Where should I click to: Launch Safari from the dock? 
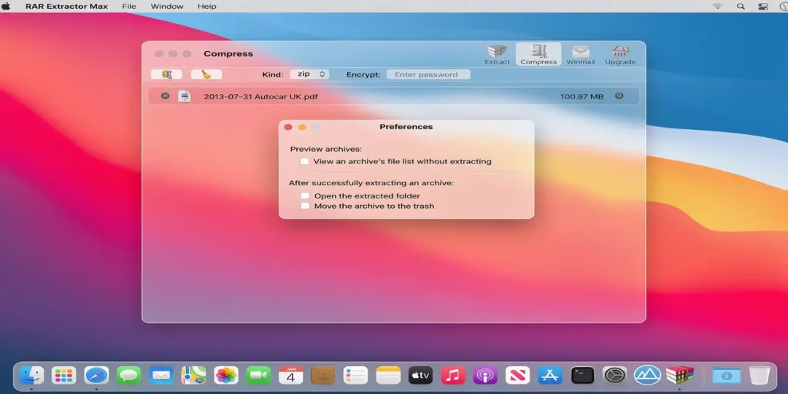(x=96, y=375)
